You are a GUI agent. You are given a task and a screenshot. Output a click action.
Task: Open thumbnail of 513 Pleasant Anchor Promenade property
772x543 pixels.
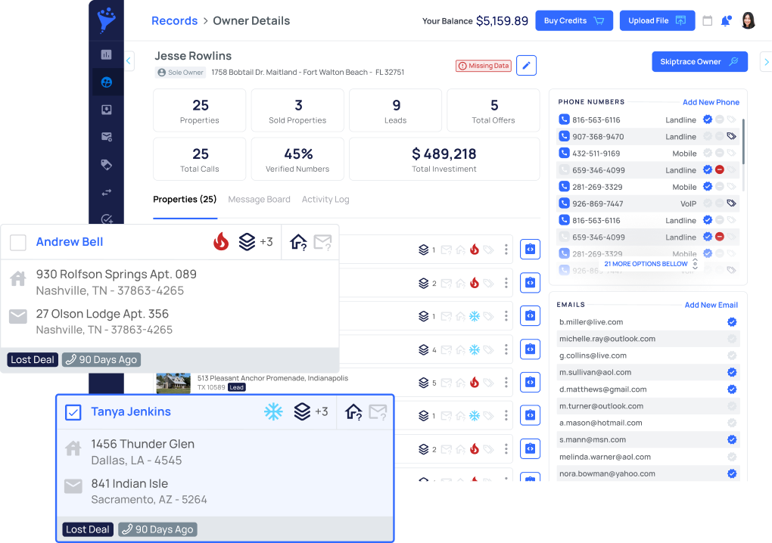coord(173,383)
